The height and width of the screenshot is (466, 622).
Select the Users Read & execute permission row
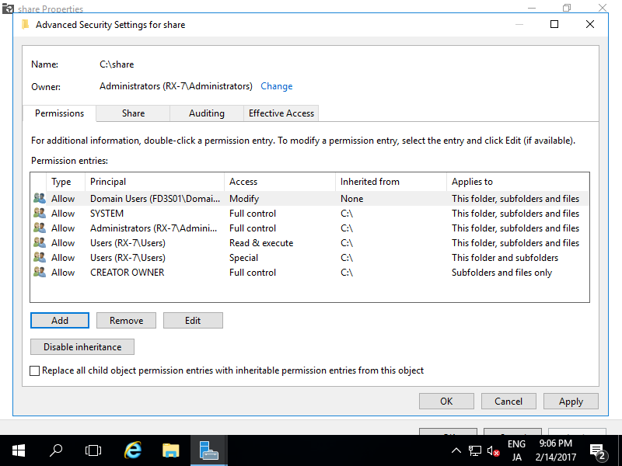pyautogui.click(x=233, y=242)
